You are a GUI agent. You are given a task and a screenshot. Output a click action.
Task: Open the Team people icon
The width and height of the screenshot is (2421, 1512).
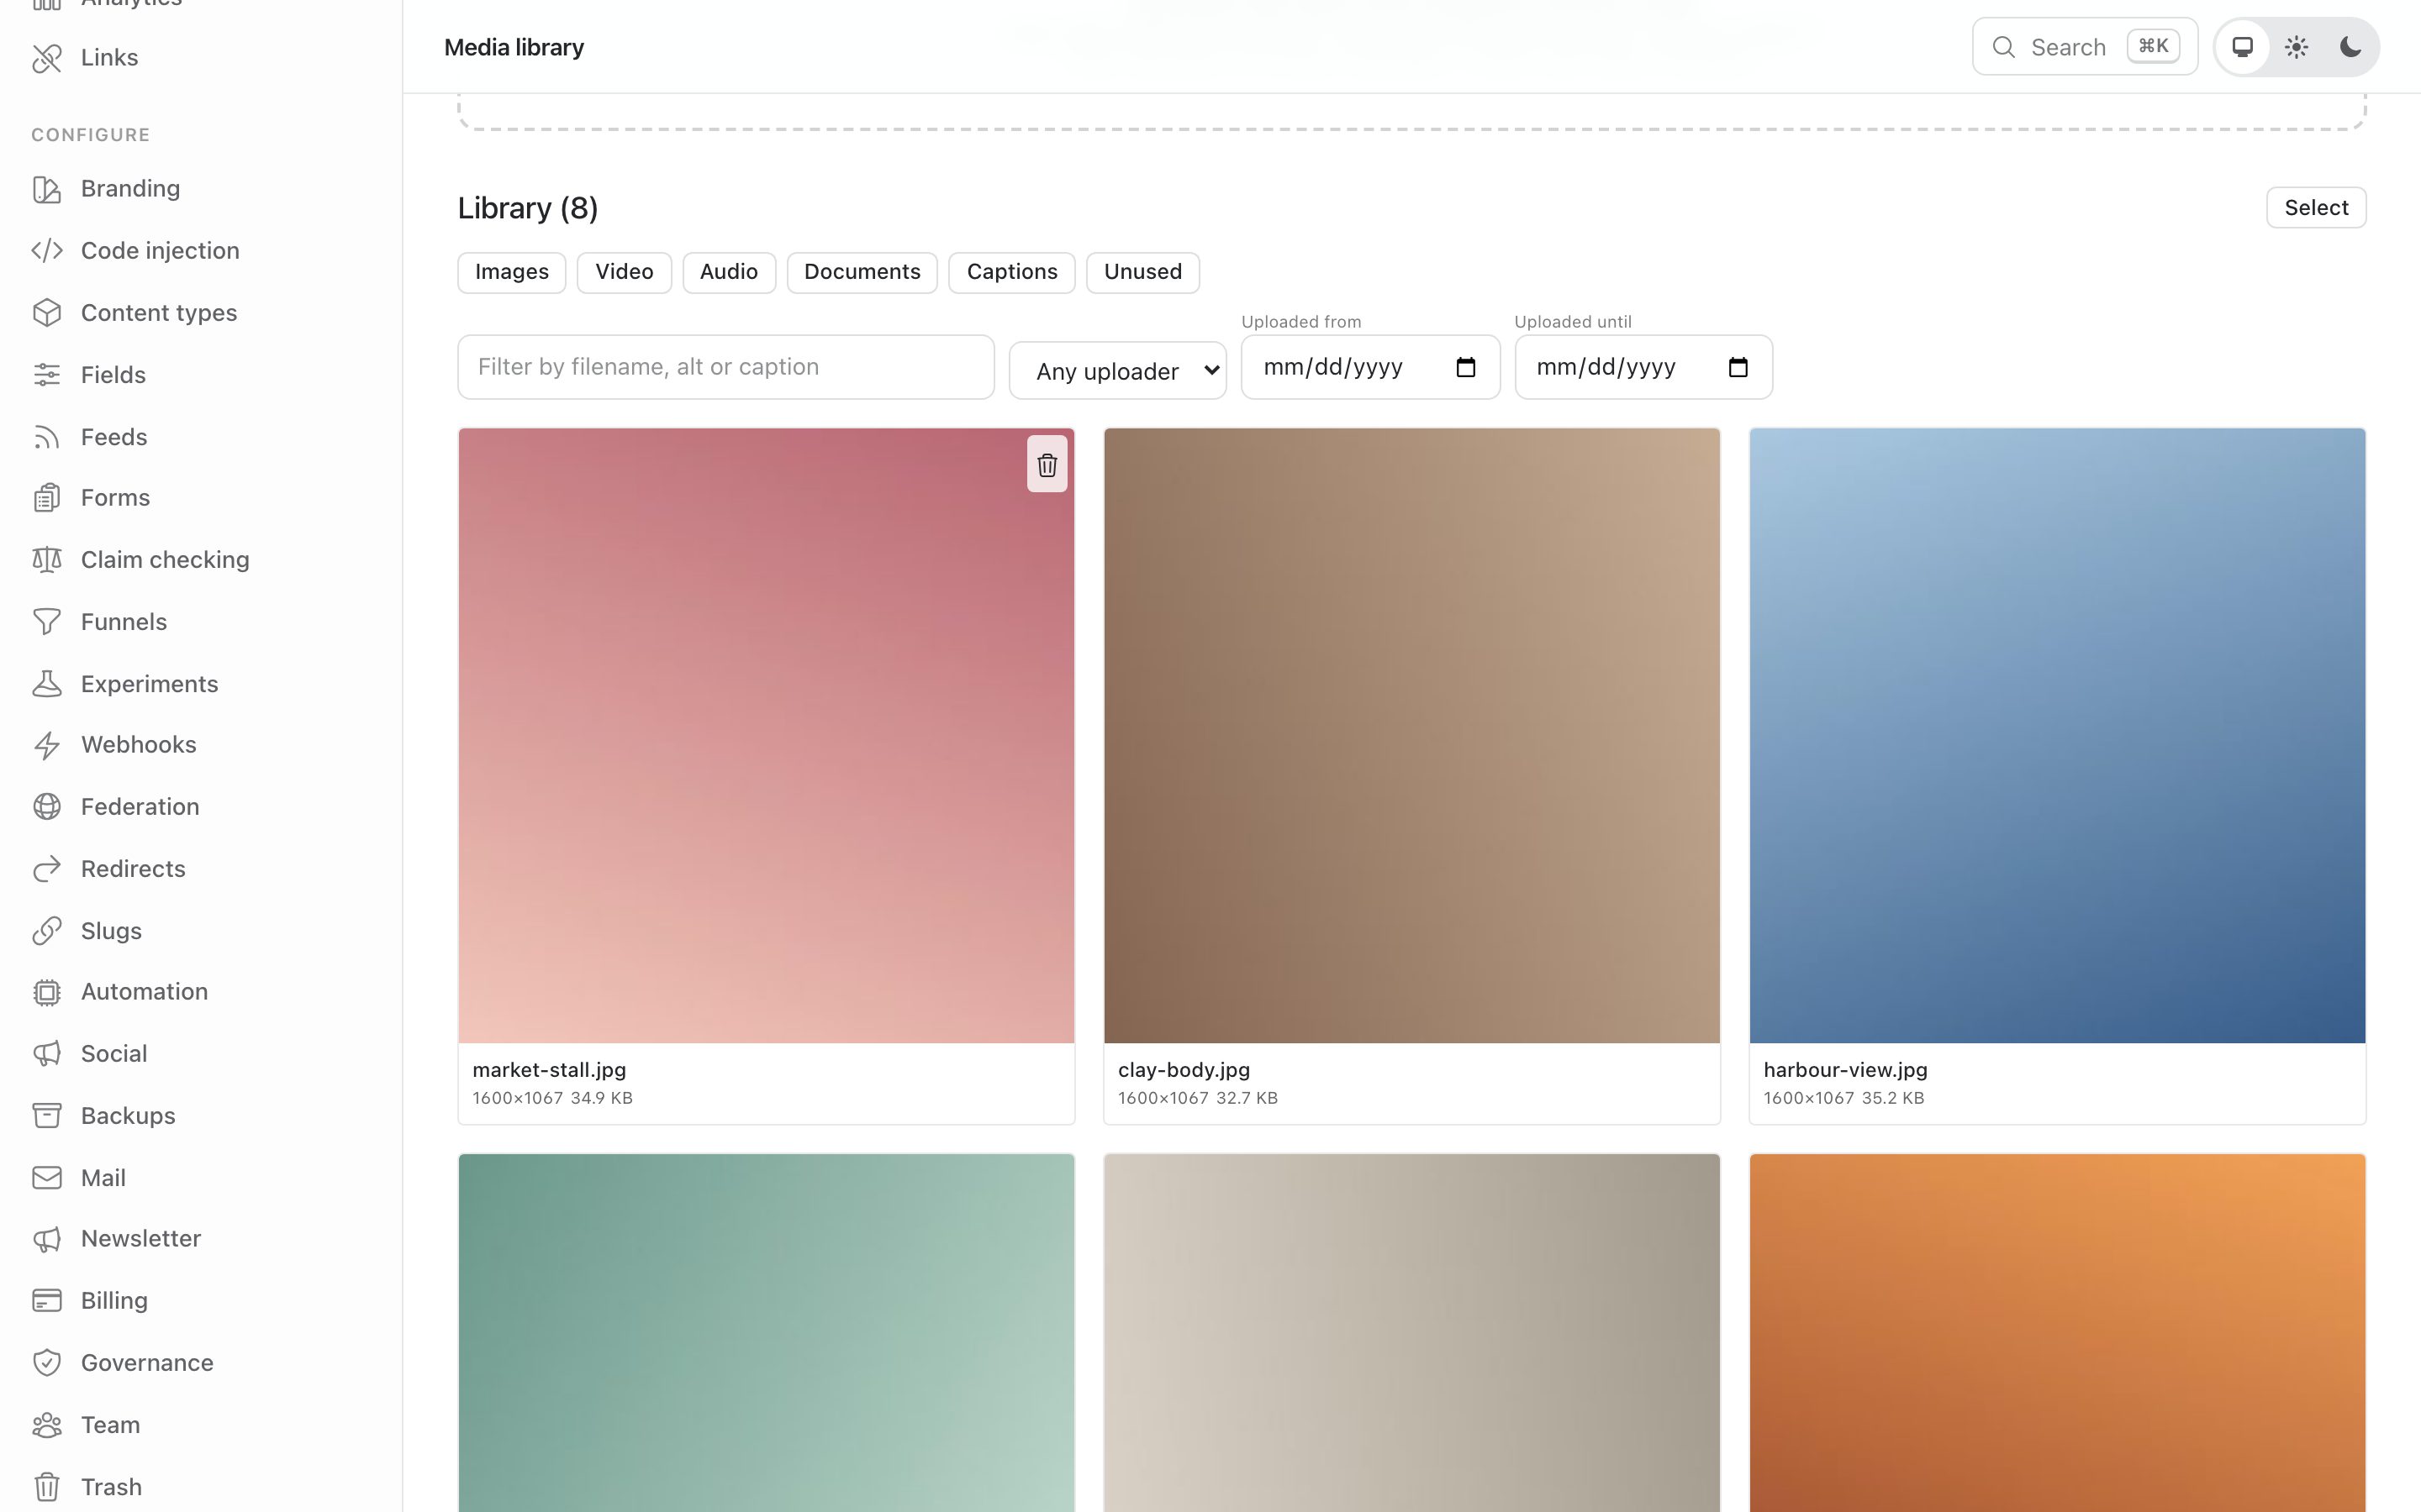47,1425
